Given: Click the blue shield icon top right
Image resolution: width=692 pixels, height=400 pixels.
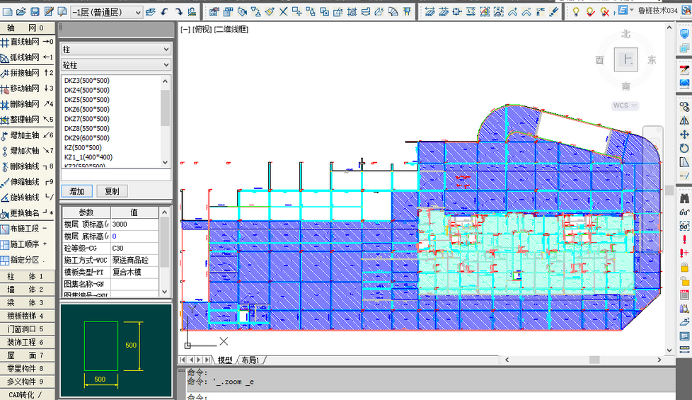Looking at the screenshot, I should tap(684, 33).
